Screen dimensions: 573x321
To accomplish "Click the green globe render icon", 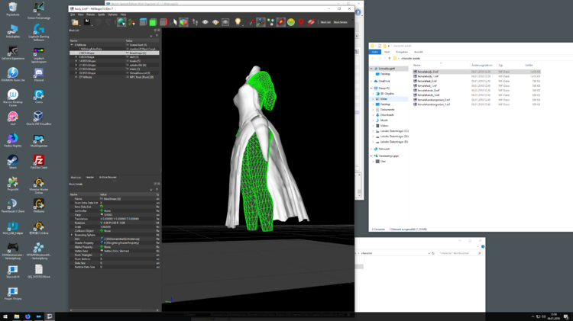I will 121,22.
